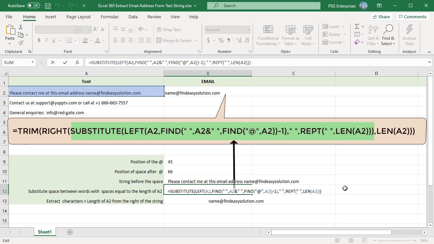Click PSG Enterprises account avatar

click(x=363, y=6)
